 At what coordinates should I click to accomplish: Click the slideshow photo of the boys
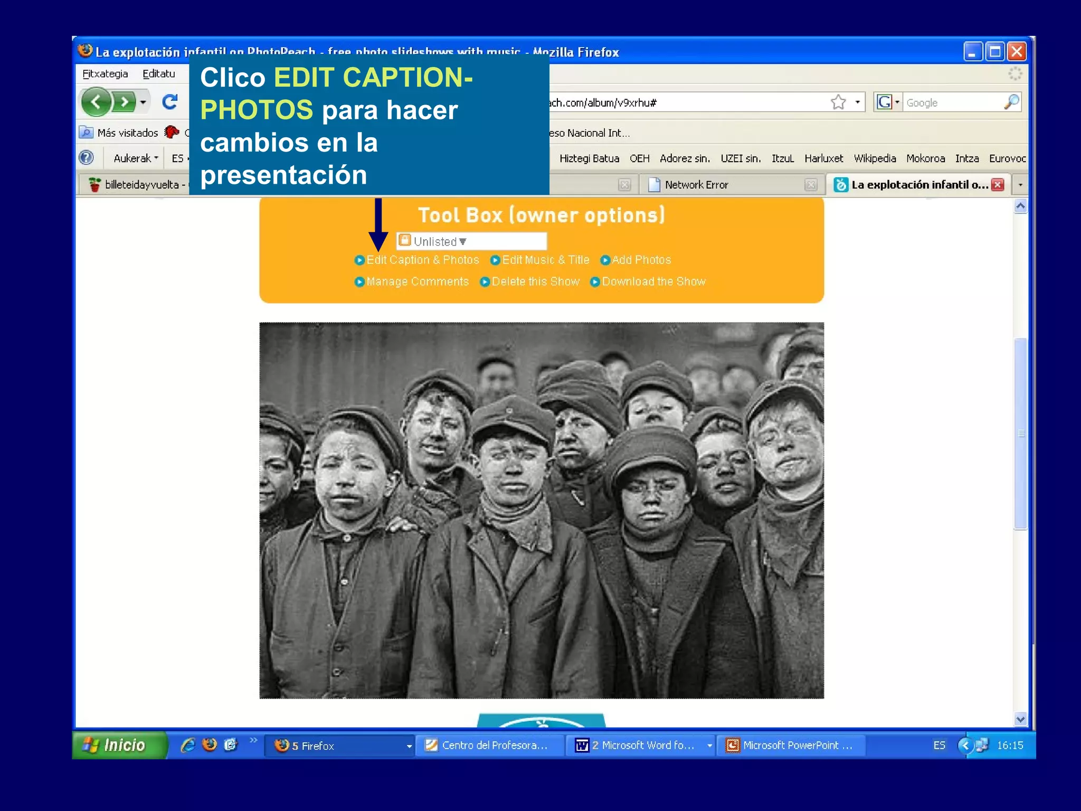[542, 511]
